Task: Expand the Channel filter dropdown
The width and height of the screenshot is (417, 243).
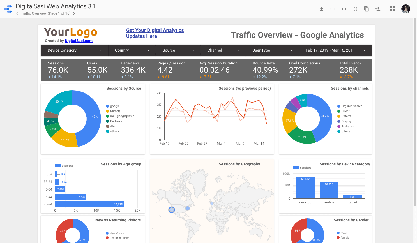Action: coord(223,50)
